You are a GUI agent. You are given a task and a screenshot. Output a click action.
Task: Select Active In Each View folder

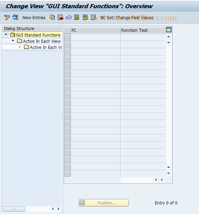(39, 41)
